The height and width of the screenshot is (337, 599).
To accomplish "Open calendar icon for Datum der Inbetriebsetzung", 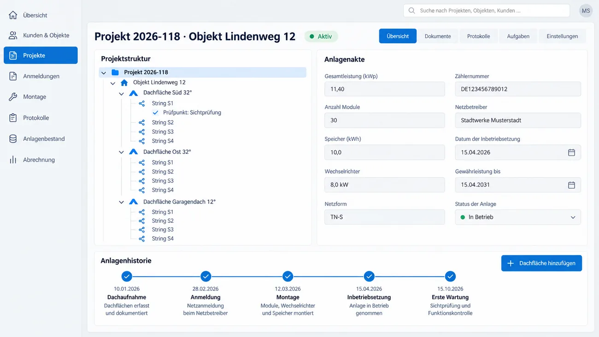I will (x=571, y=152).
